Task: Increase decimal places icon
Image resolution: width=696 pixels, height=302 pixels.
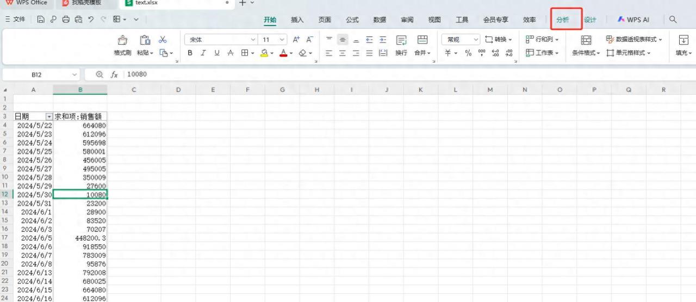Action: 495,53
